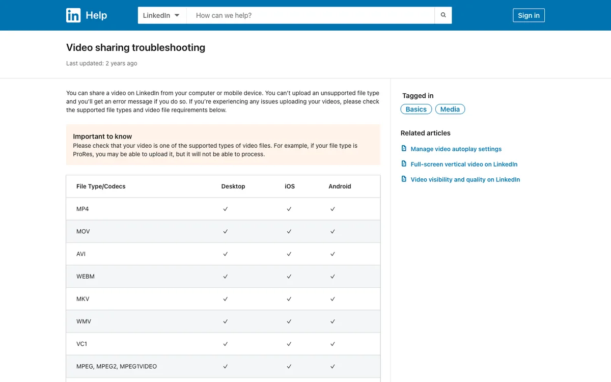The width and height of the screenshot is (611, 382).
Task: Open Full-screen vertical video on LinkedIn article
Action: point(464,164)
